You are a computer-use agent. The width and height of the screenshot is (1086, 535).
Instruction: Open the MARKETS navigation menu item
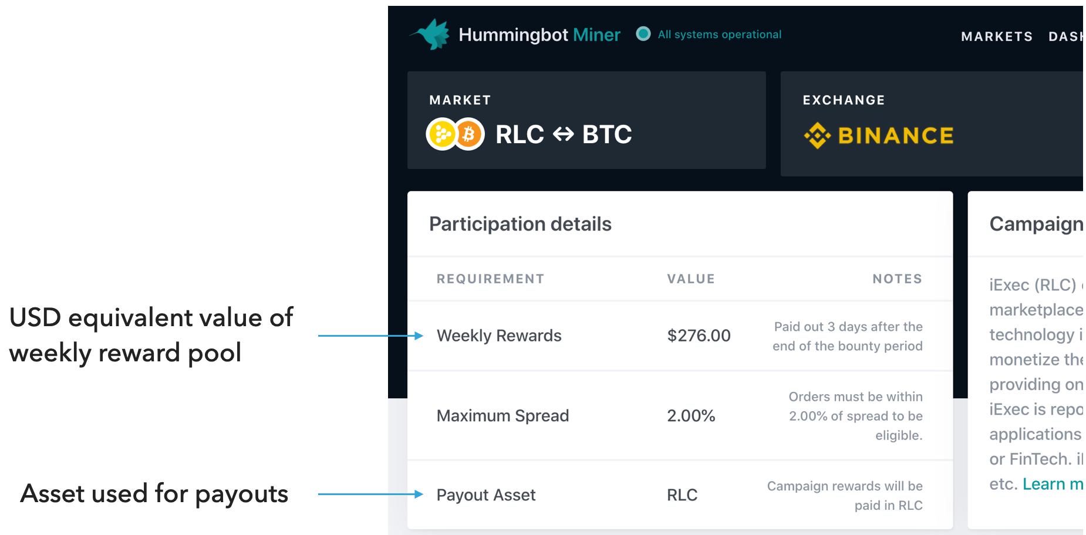coord(997,36)
